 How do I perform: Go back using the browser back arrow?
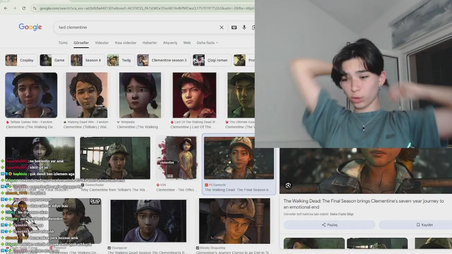click(x=6, y=8)
